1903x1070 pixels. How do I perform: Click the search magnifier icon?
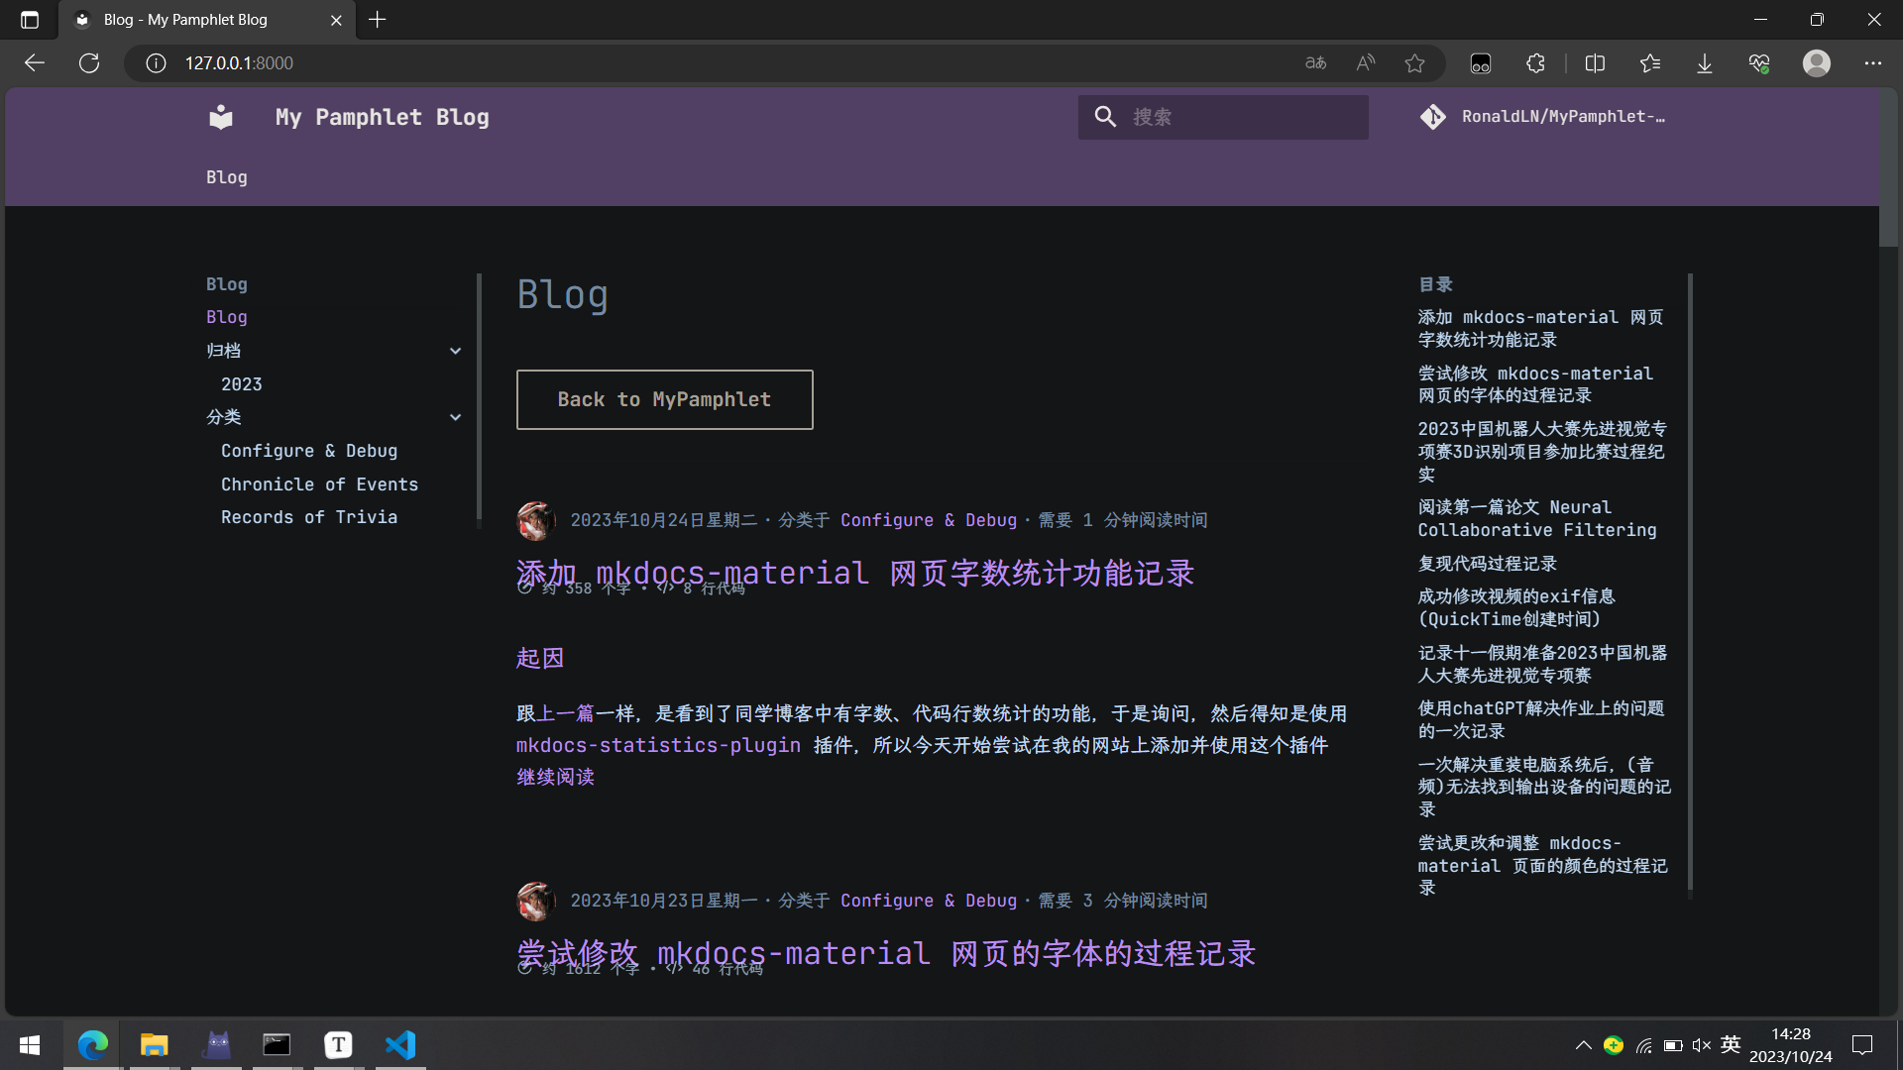click(1105, 117)
